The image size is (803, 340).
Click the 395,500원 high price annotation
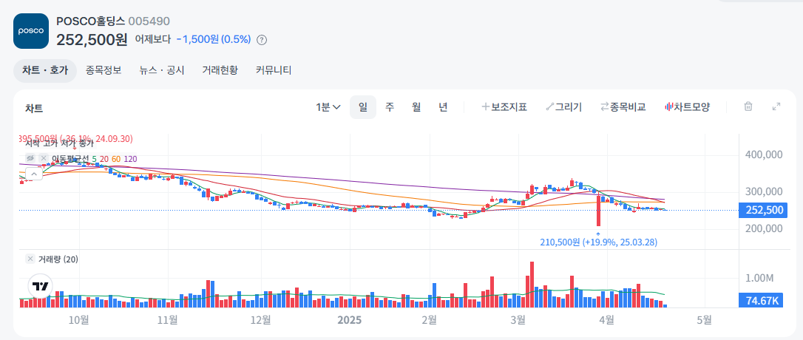[75, 139]
